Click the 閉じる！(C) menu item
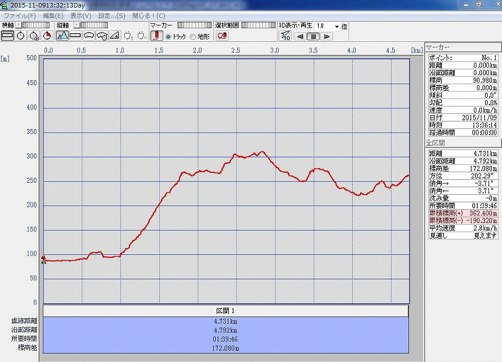This screenshot has height=362, width=502. coord(149,16)
